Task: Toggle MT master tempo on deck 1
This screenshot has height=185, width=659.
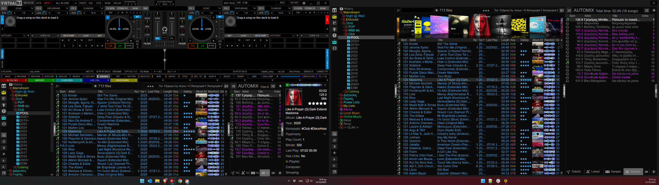Action: 138,17
